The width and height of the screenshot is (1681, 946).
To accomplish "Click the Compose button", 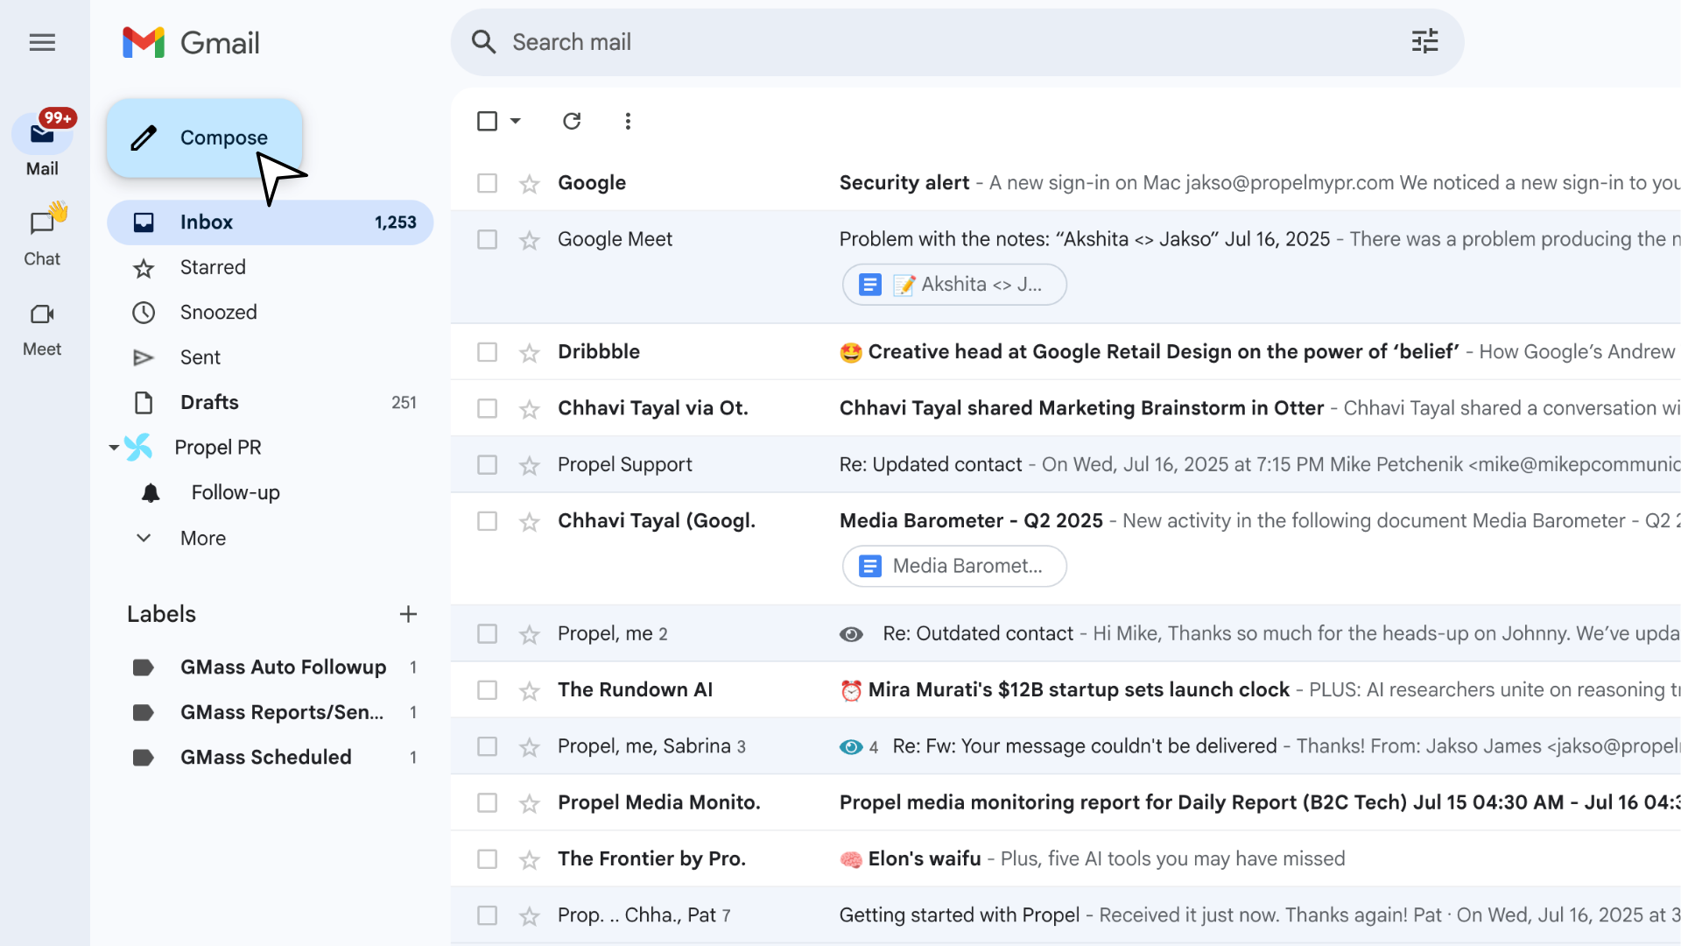I will (205, 138).
